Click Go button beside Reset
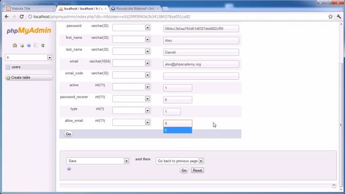Viewport: 345px width, 194px height. point(184,170)
